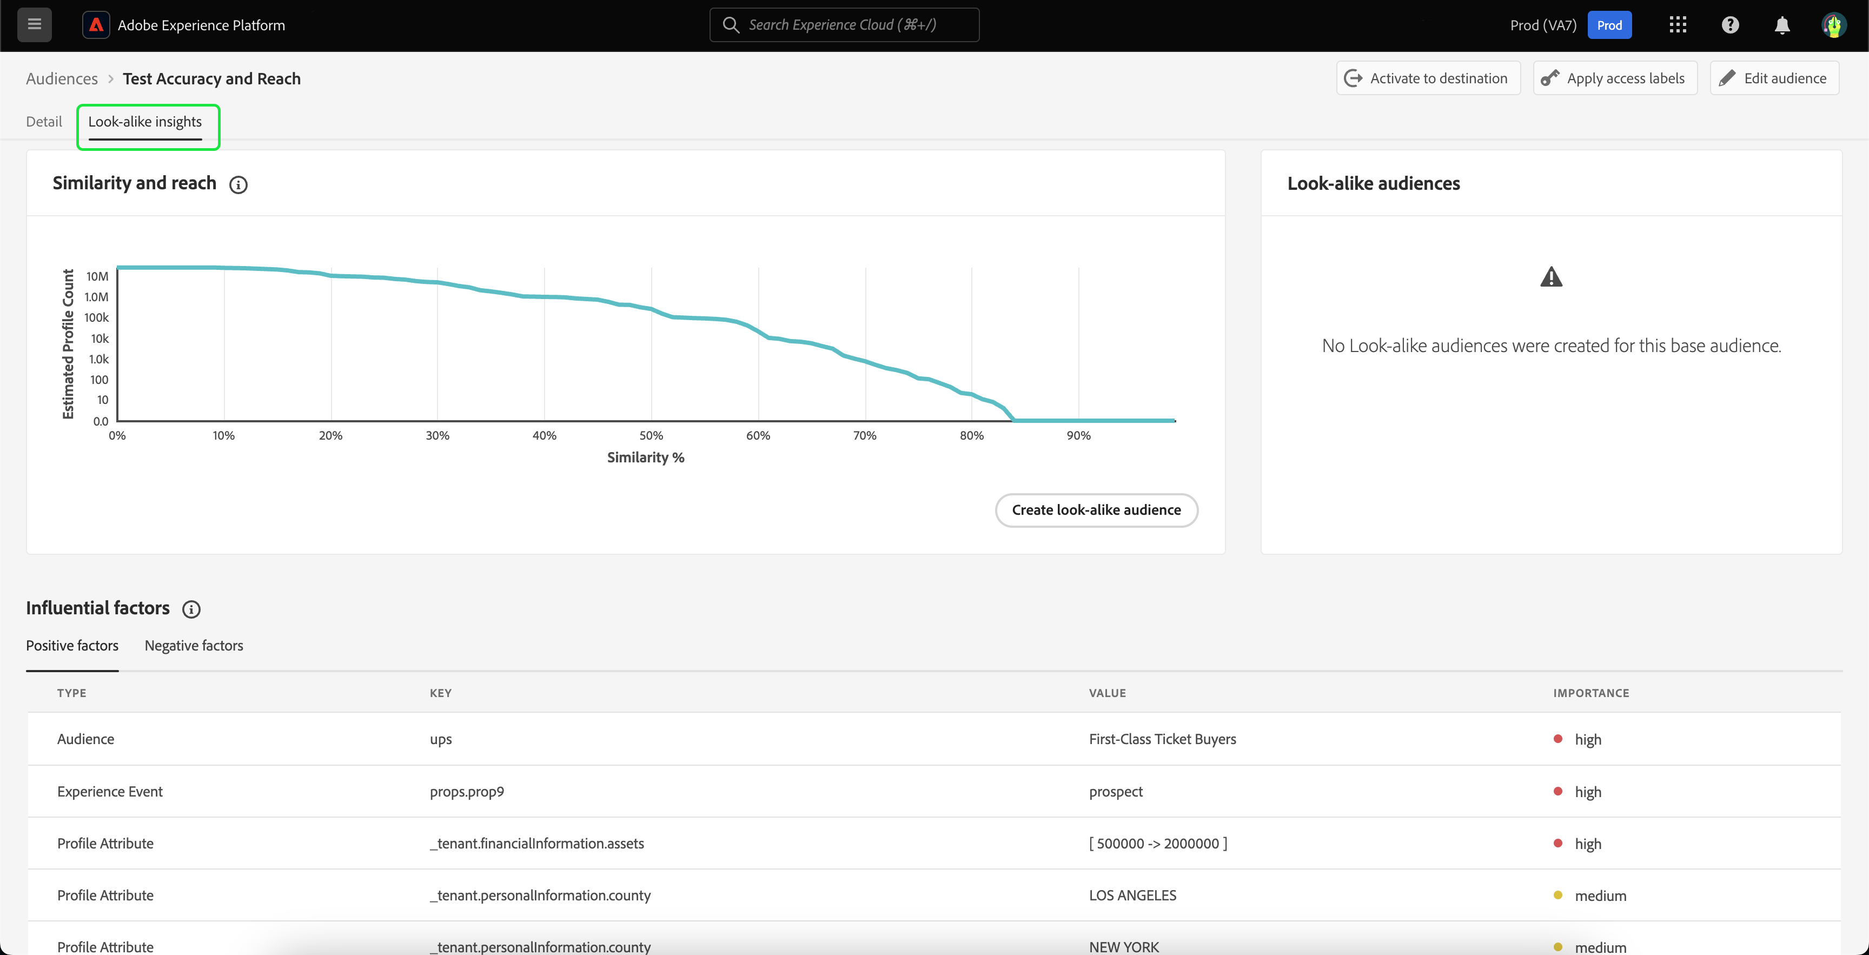This screenshot has width=1869, height=955.
Task: Open the user profile avatar
Action: [1833, 25]
